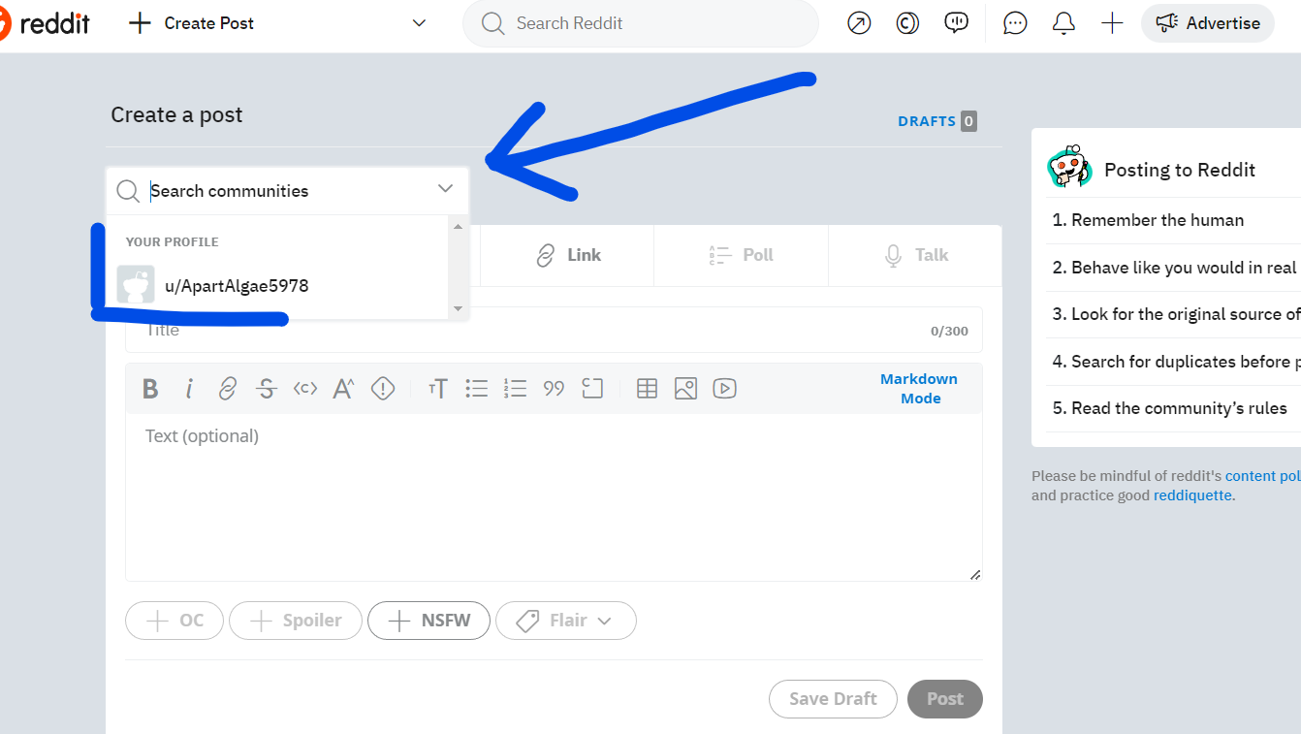1301x734 pixels.
Task: Focus the Search Reddit field
Action: tap(641, 23)
